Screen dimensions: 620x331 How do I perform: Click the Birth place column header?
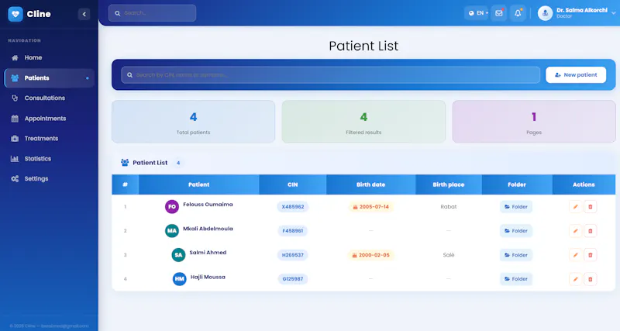tap(449, 184)
